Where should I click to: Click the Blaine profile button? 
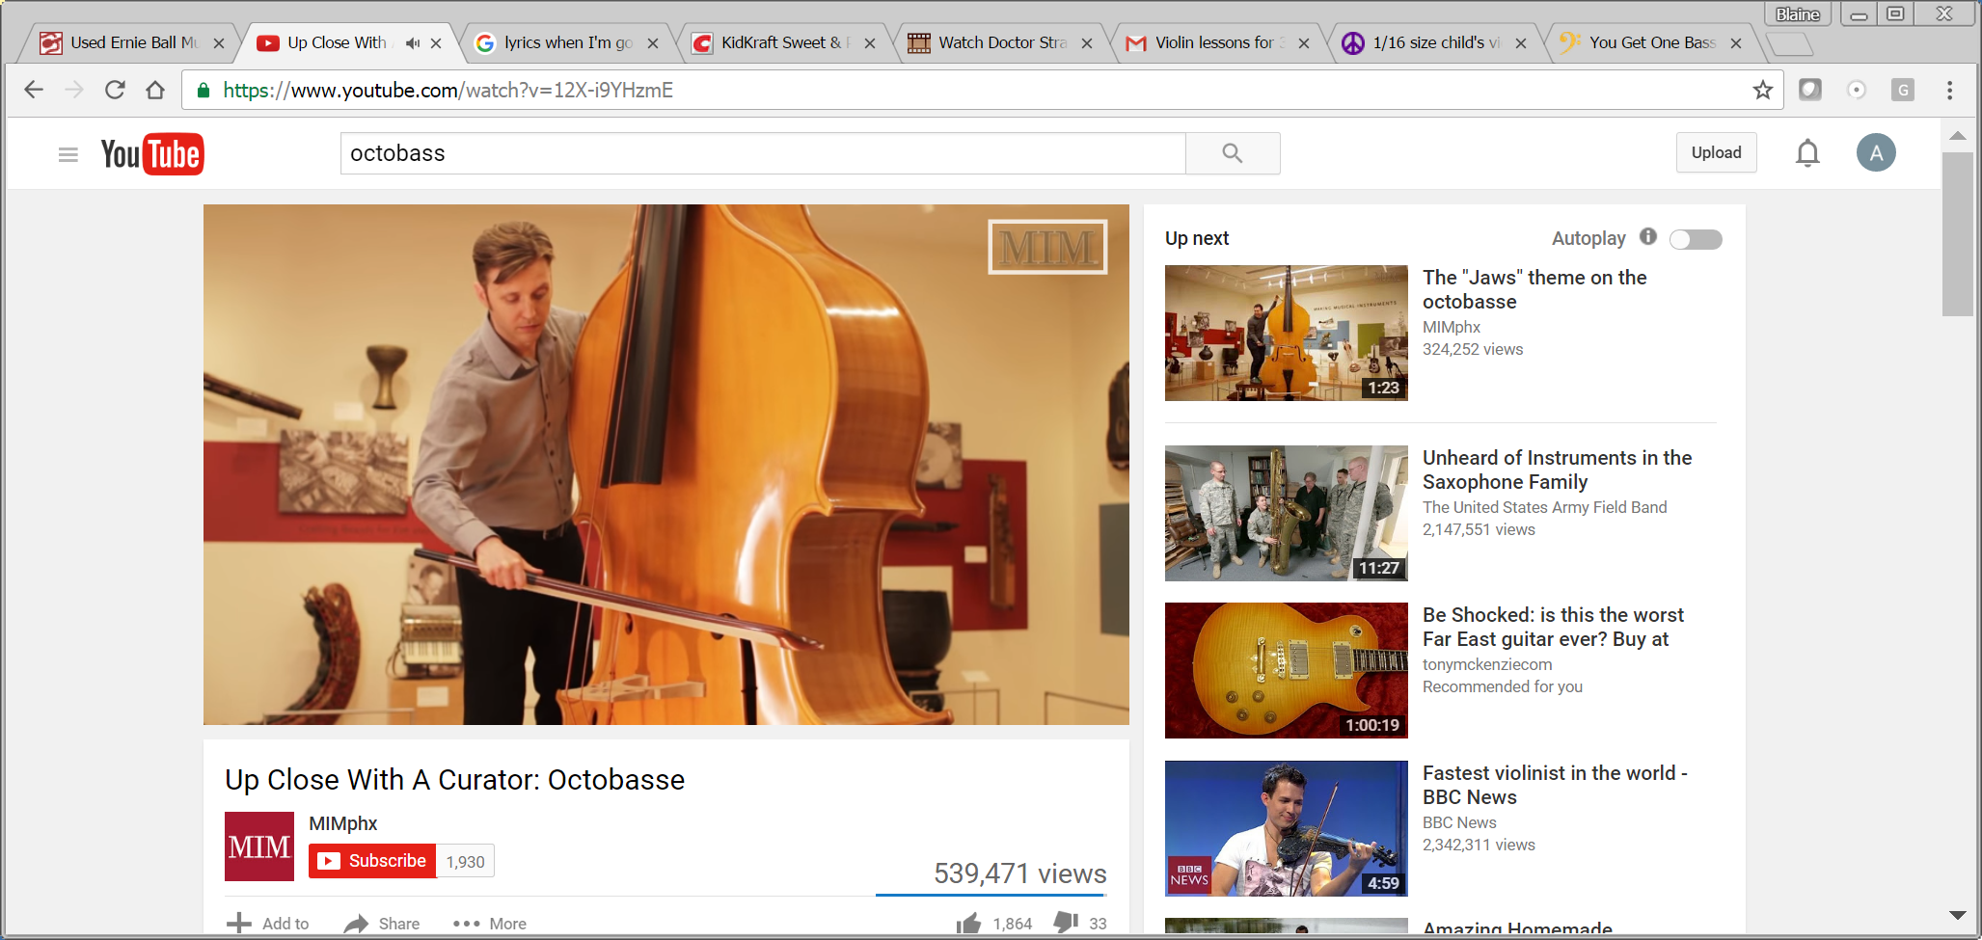coord(1798,14)
